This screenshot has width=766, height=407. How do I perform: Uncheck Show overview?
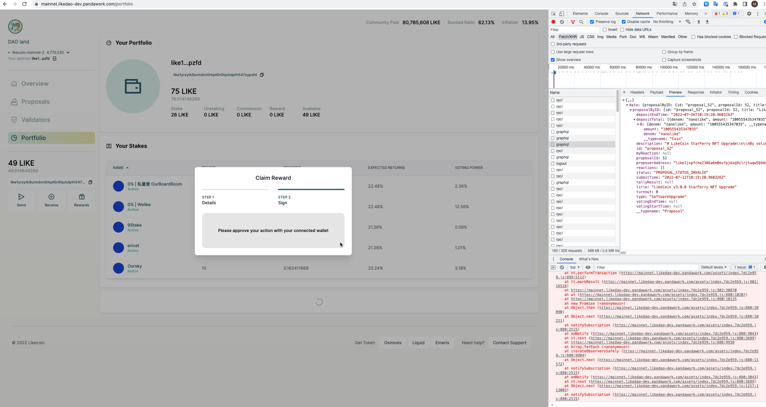[553, 60]
